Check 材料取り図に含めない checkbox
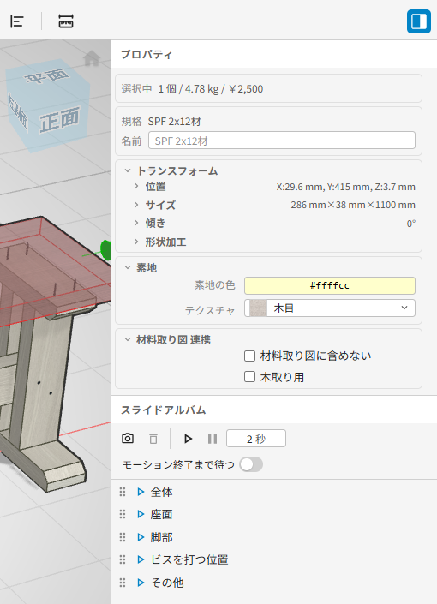 tap(249, 356)
